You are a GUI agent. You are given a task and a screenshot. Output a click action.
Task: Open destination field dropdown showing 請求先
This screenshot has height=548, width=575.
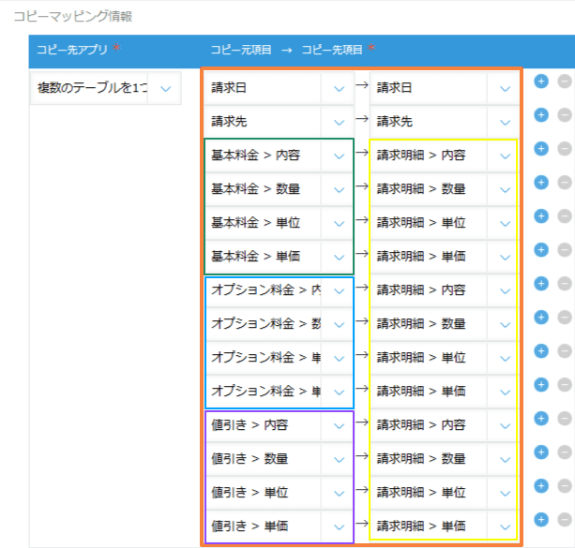tap(445, 122)
